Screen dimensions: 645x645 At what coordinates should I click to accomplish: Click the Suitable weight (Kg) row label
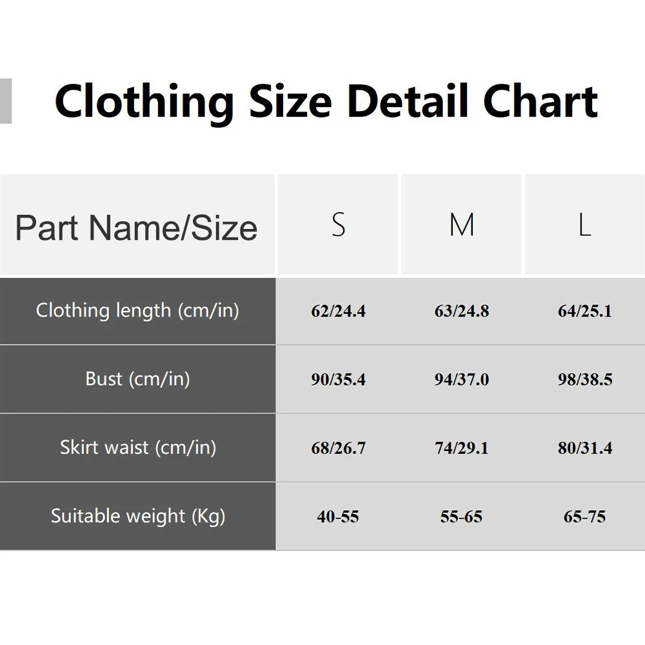tap(137, 516)
